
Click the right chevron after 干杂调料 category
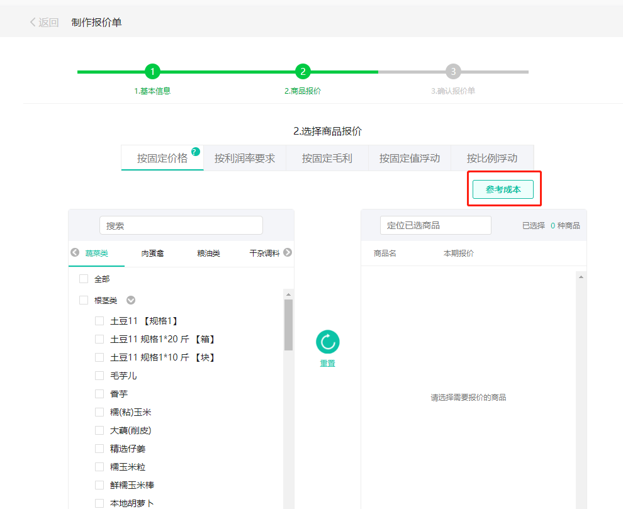point(288,252)
